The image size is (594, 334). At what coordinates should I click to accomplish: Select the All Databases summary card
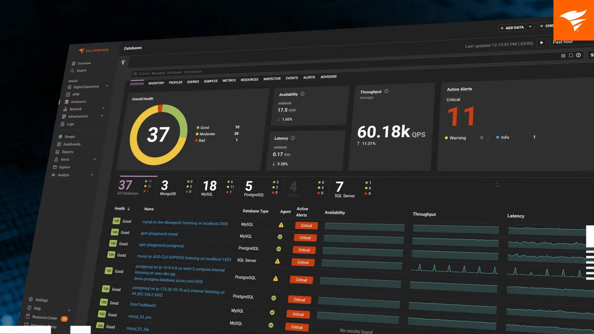pos(136,187)
